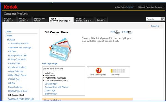Open the Subscribe link
The height and width of the screenshot is (102, 166).
pos(155,26)
